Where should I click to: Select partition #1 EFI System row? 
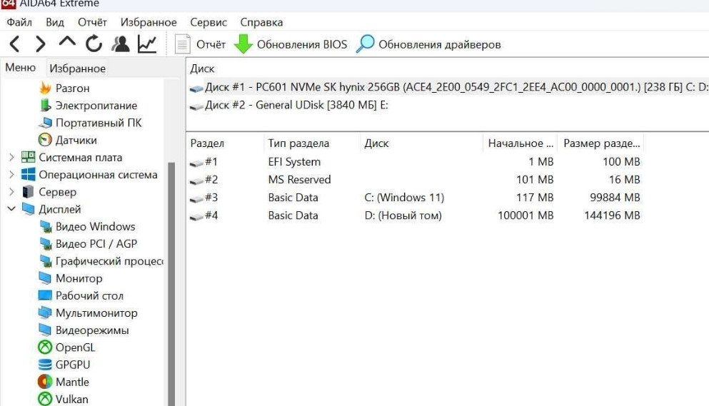(415, 161)
